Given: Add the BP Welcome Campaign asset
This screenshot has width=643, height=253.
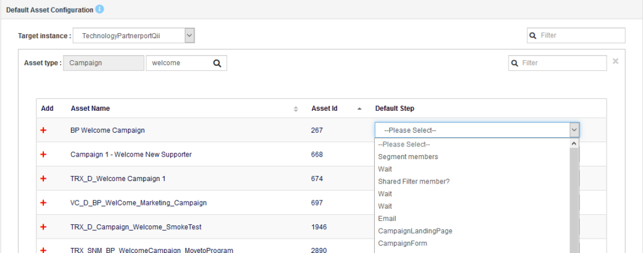Looking at the screenshot, I should point(43,130).
